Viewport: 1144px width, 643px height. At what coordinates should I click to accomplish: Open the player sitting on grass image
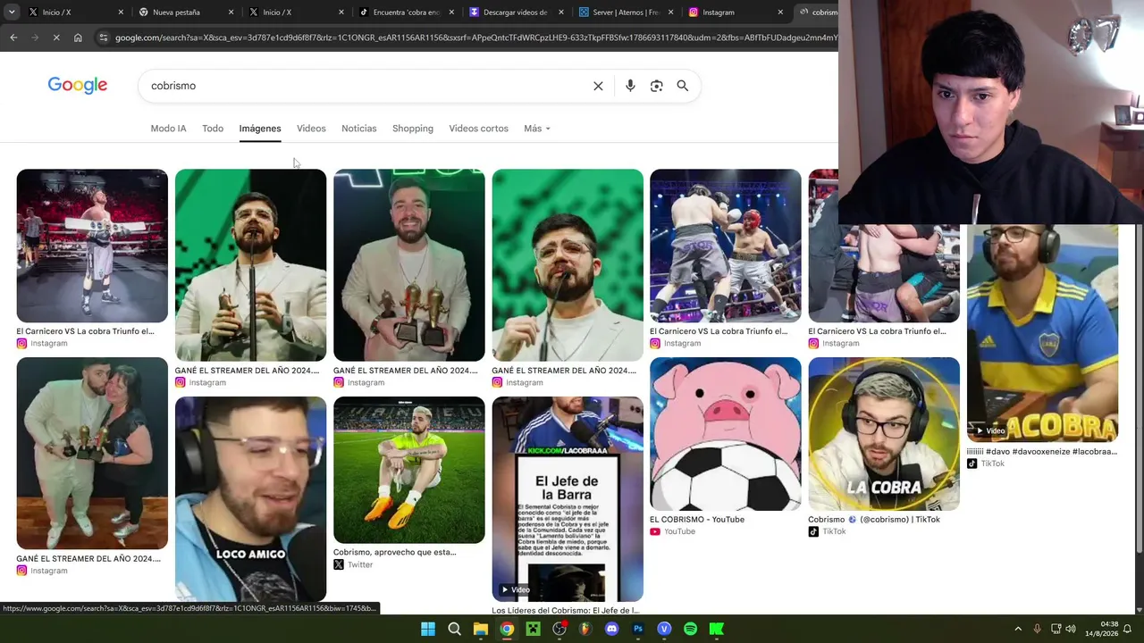coord(409,470)
